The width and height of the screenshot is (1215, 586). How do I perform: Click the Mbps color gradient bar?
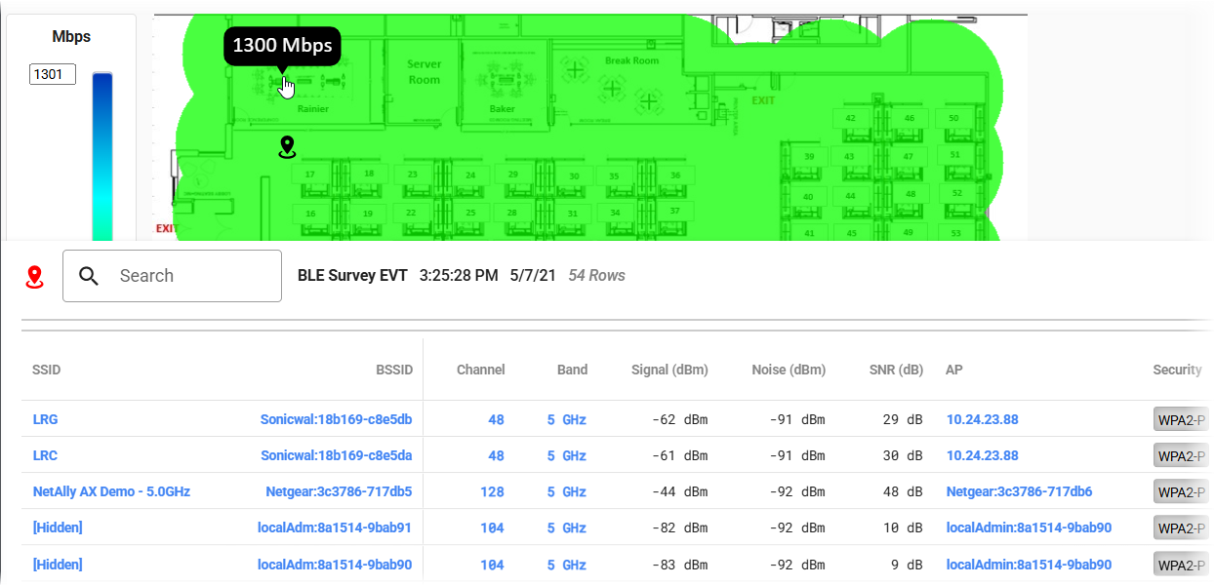102,156
